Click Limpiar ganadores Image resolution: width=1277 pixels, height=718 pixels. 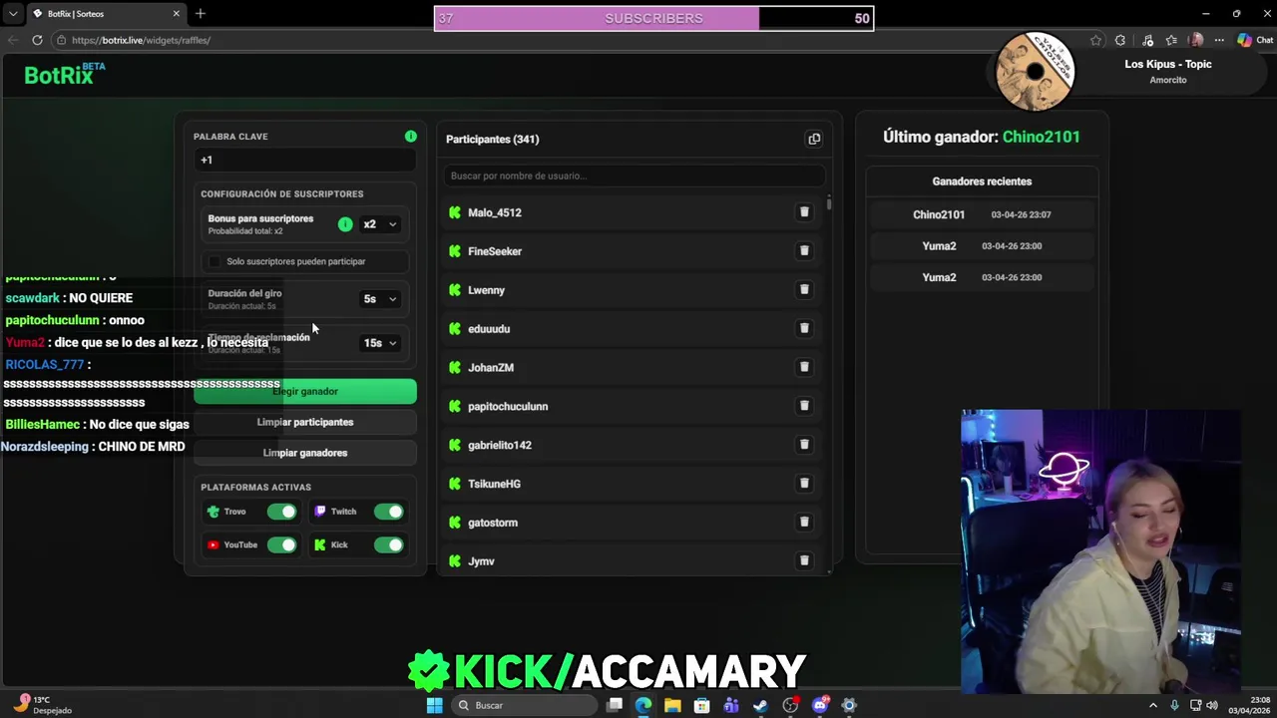click(x=305, y=453)
